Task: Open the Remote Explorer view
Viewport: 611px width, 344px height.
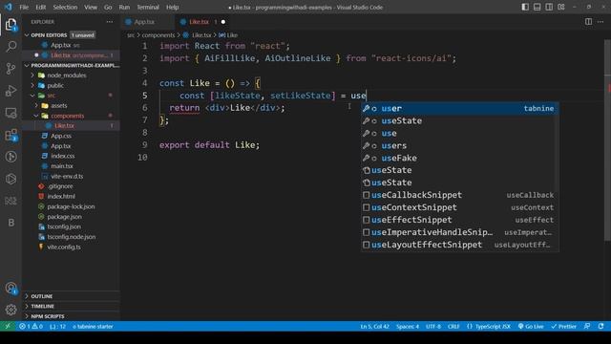Action: [11, 113]
